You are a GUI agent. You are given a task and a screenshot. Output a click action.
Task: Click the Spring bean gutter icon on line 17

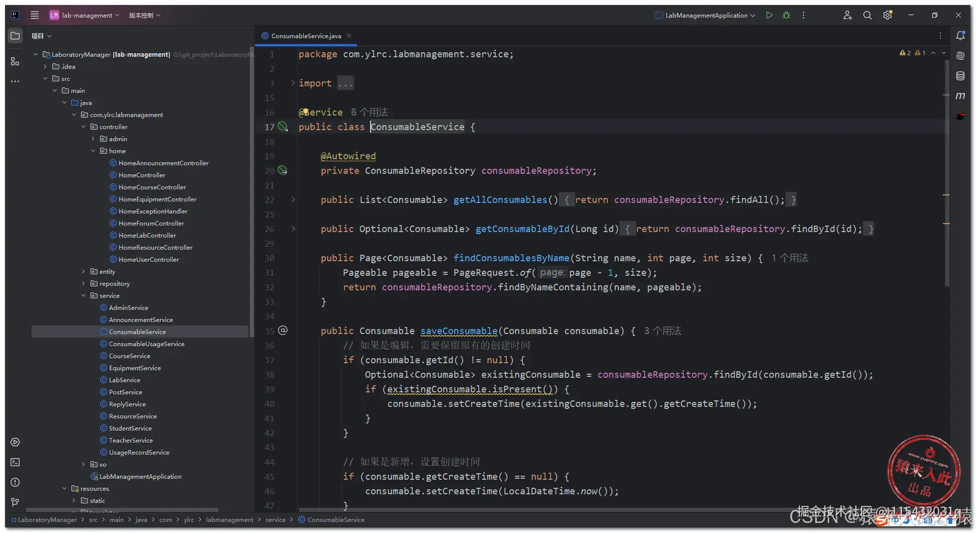point(283,127)
